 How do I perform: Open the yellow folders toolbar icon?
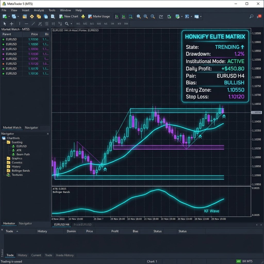click(39, 16)
